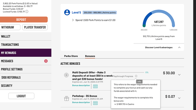Expand the $30.00 bonus details chevron
Viewport: 196px width, 110px height.
point(179,75)
